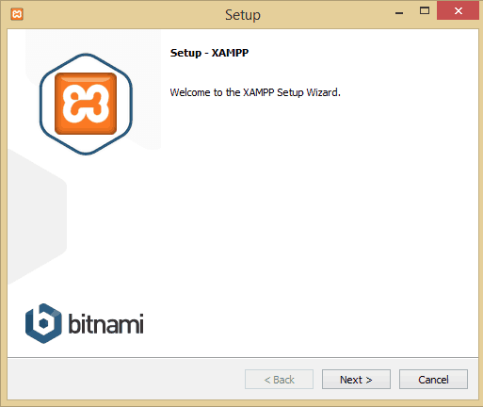Image resolution: width=483 pixels, height=407 pixels.
Task: Proceed by clicking Next >
Action: (x=356, y=380)
